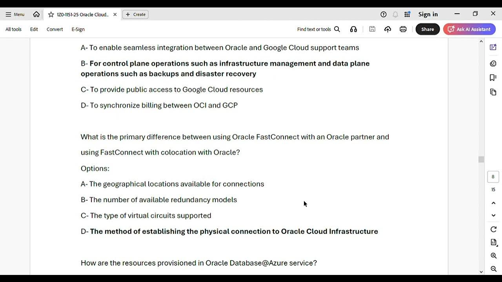
Task: Open the AI Assistant panel icon in right sidebar
Action: click(x=493, y=47)
